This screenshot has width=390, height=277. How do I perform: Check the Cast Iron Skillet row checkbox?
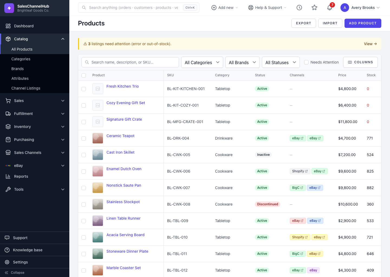pyautogui.click(x=84, y=155)
